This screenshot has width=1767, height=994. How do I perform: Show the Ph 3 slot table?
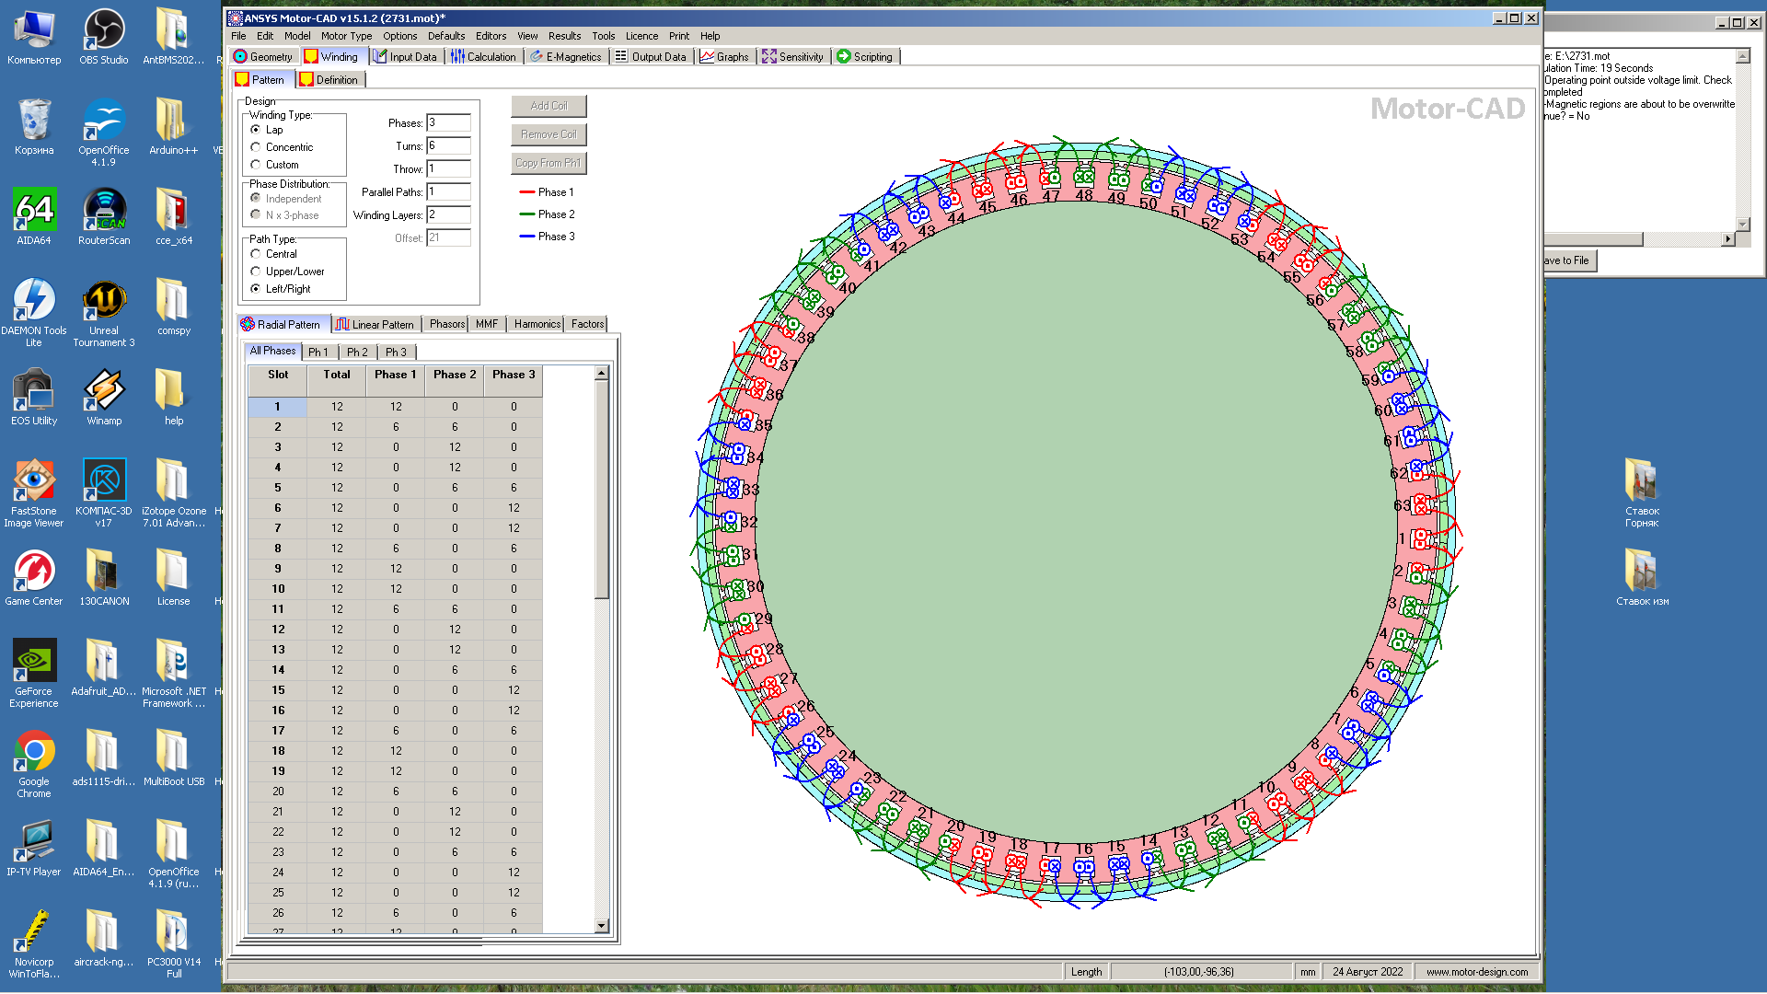pos(396,352)
